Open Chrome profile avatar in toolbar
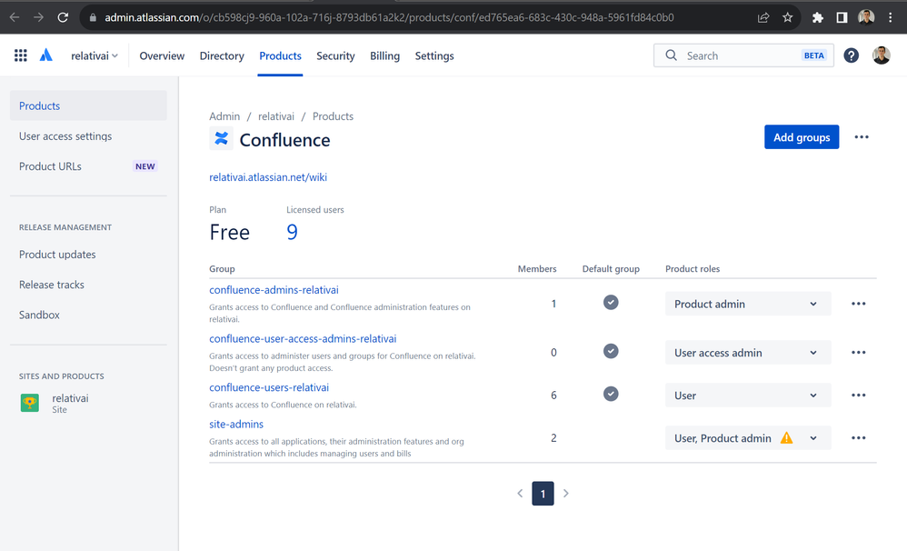 pyautogui.click(x=866, y=17)
